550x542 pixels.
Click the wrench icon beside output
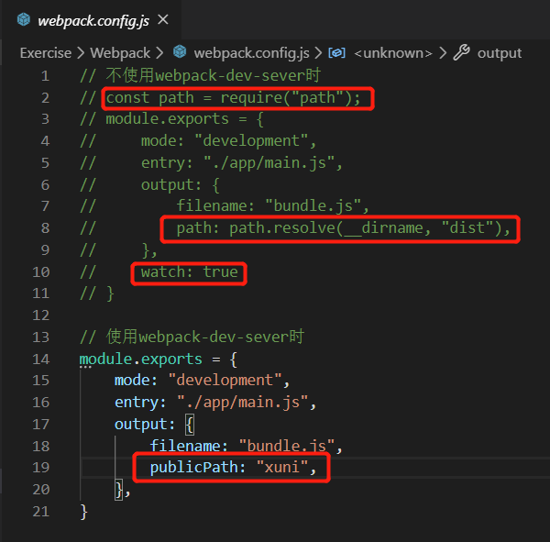(461, 52)
